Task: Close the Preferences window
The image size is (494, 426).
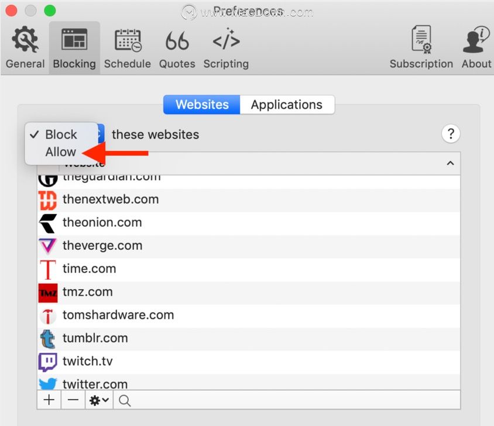Action: pyautogui.click(x=11, y=11)
